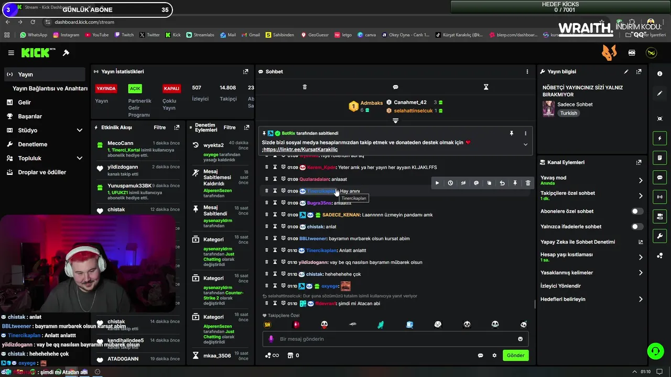
Task: Expand the Topluluk sidebar section
Action: pos(80,158)
